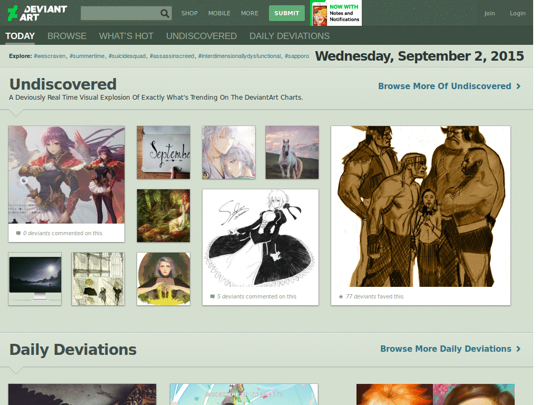Explore the #interdimensionallydysfunctional tag
The width and height of the screenshot is (540, 405).
239,56
